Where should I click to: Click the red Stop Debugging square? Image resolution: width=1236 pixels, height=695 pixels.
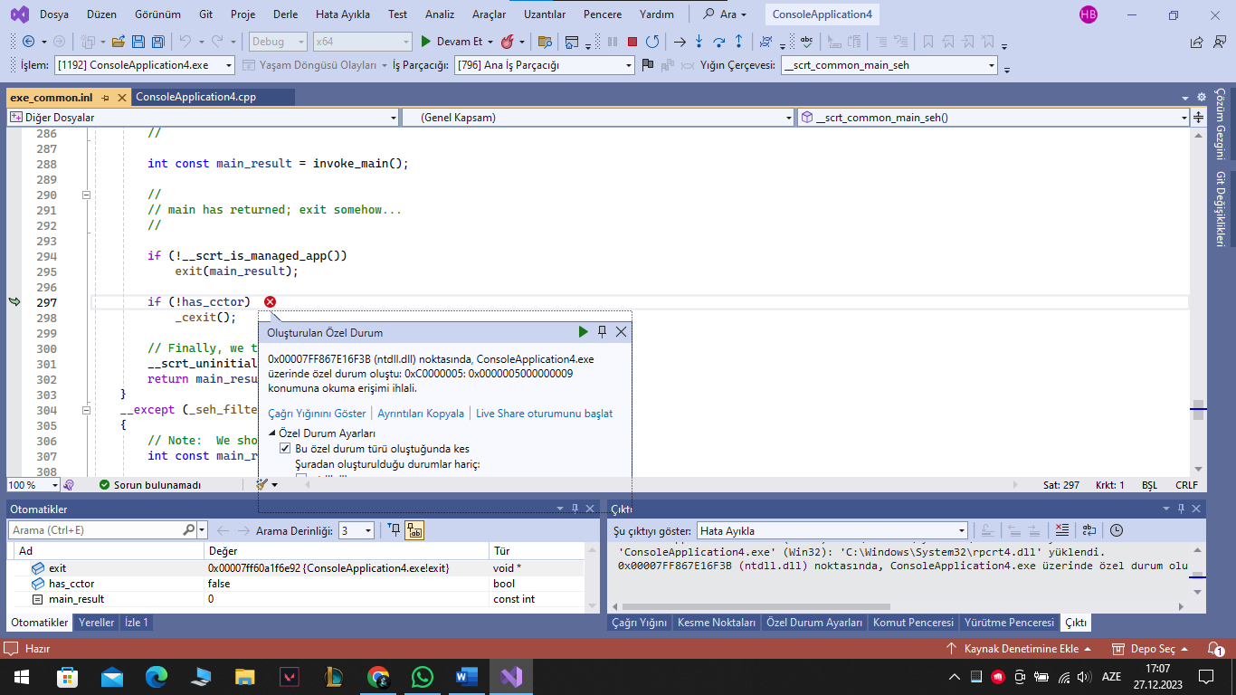click(x=632, y=42)
